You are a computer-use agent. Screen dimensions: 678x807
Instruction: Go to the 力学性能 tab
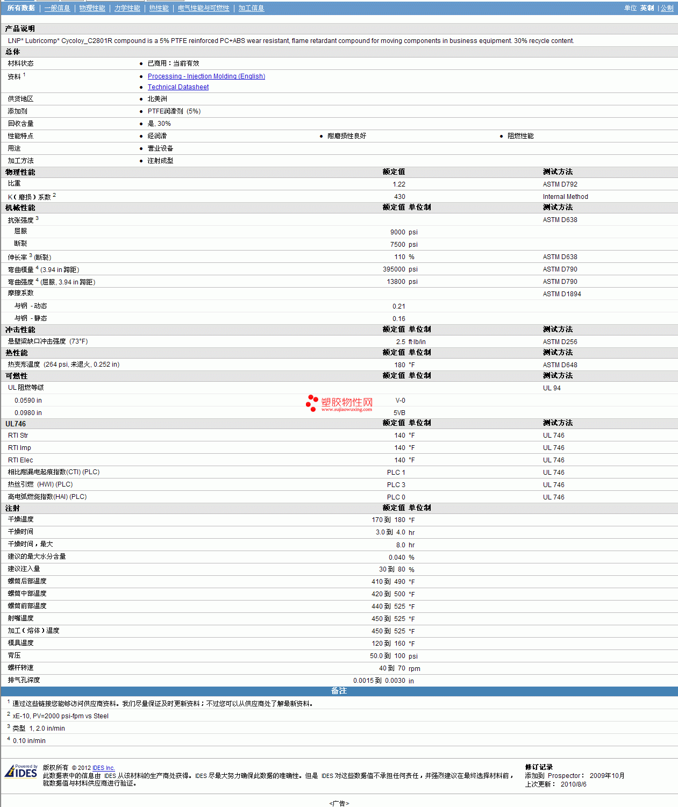coord(127,8)
